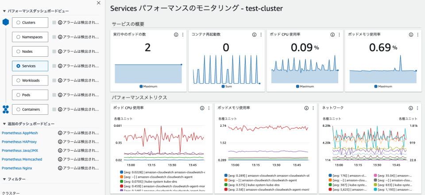Select the Nodes radio button
Image resolution: width=425 pixels, height=195 pixels.
click(19, 51)
